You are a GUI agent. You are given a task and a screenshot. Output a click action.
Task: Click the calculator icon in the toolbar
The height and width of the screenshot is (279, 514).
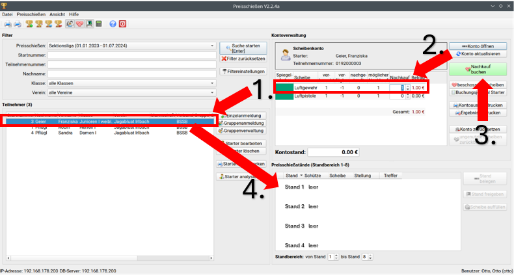click(99, 23)
